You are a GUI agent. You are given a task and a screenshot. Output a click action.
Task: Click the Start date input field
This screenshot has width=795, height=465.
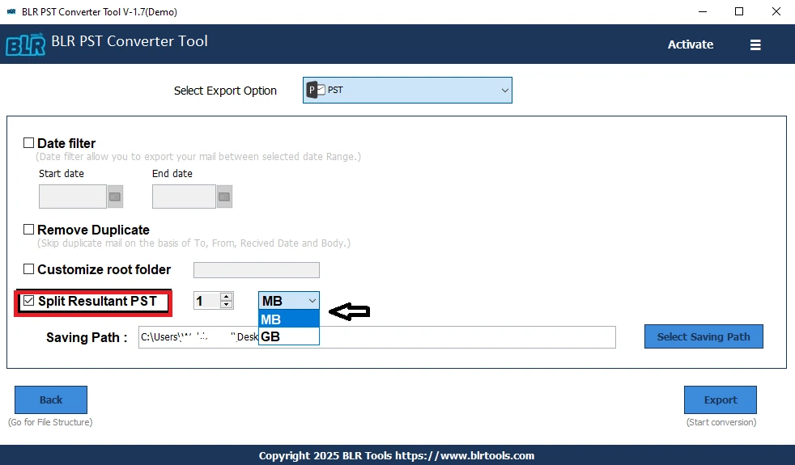pyautogui.click(x=73, y=197)
